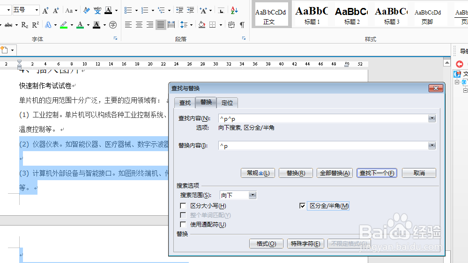The width and height of the screenshot is (468, 263).
Task: Enable the 区分大小写 checkbox
Action: [183, 206]
